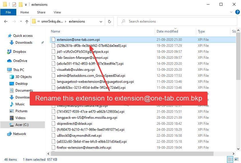Switch to the View ribbon tab
The image size is (241, 163).
coord(57,12)
